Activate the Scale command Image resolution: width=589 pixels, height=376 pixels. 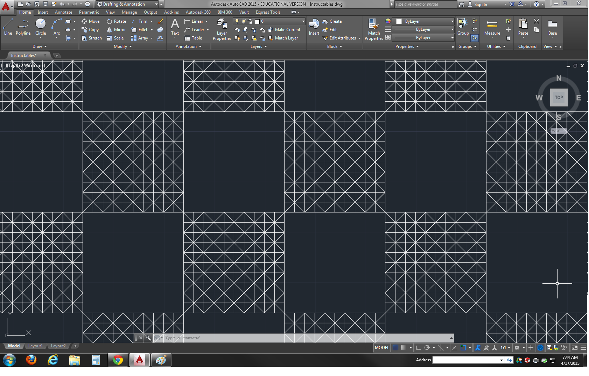point(115,38)
